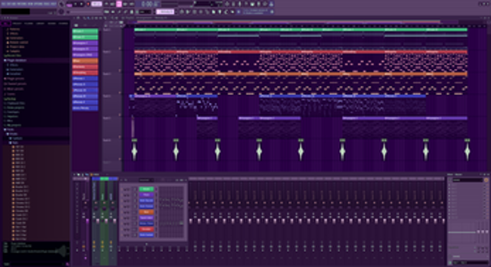
Task: Expand the Impulses folder
Action: click(x=12, y=117)
